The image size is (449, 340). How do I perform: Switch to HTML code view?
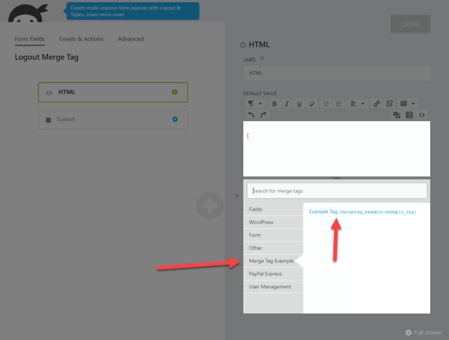422,115
